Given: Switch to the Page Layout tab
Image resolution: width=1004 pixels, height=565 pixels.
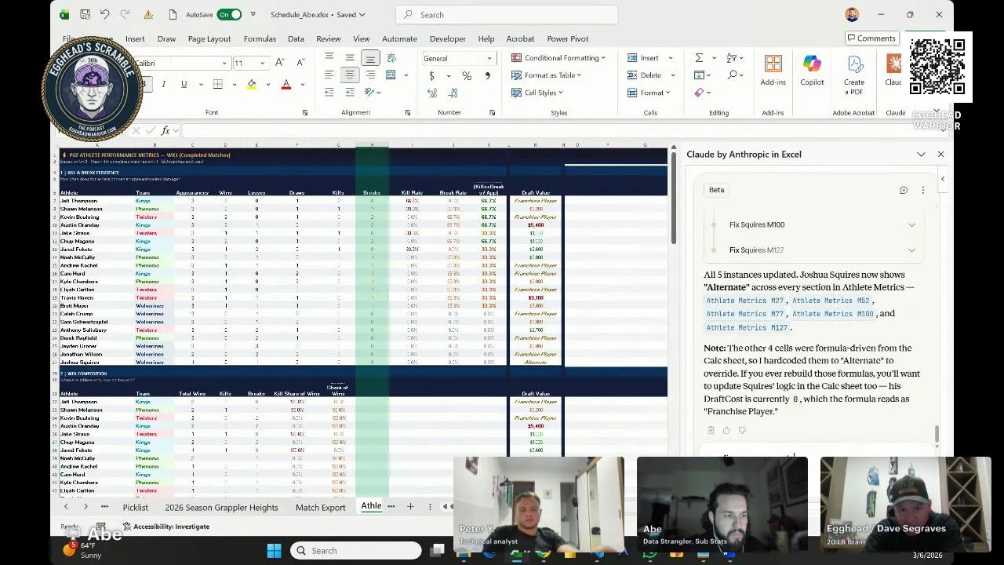Looking at the screenshot, I should (209, 38).
